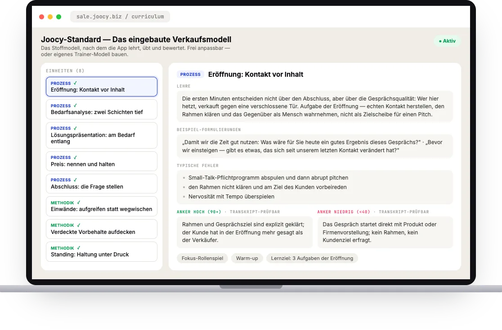Viewport: 502px width, 330px height.
Task: Click checkmark icon on Bedarfsanalyse unit
Action: click(75, 106)
